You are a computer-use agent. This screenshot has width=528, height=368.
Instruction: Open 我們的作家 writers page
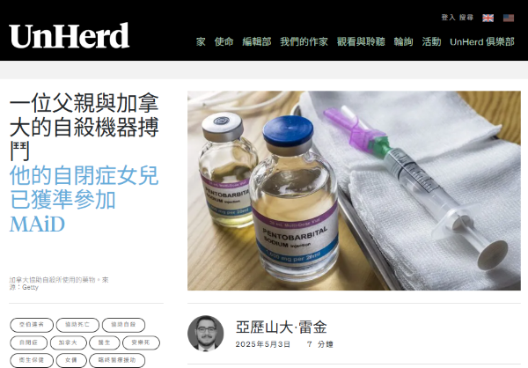coord(304,41)
